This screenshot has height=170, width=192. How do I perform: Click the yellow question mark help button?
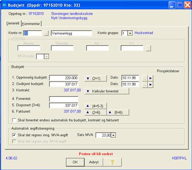(x=112, y=162)
